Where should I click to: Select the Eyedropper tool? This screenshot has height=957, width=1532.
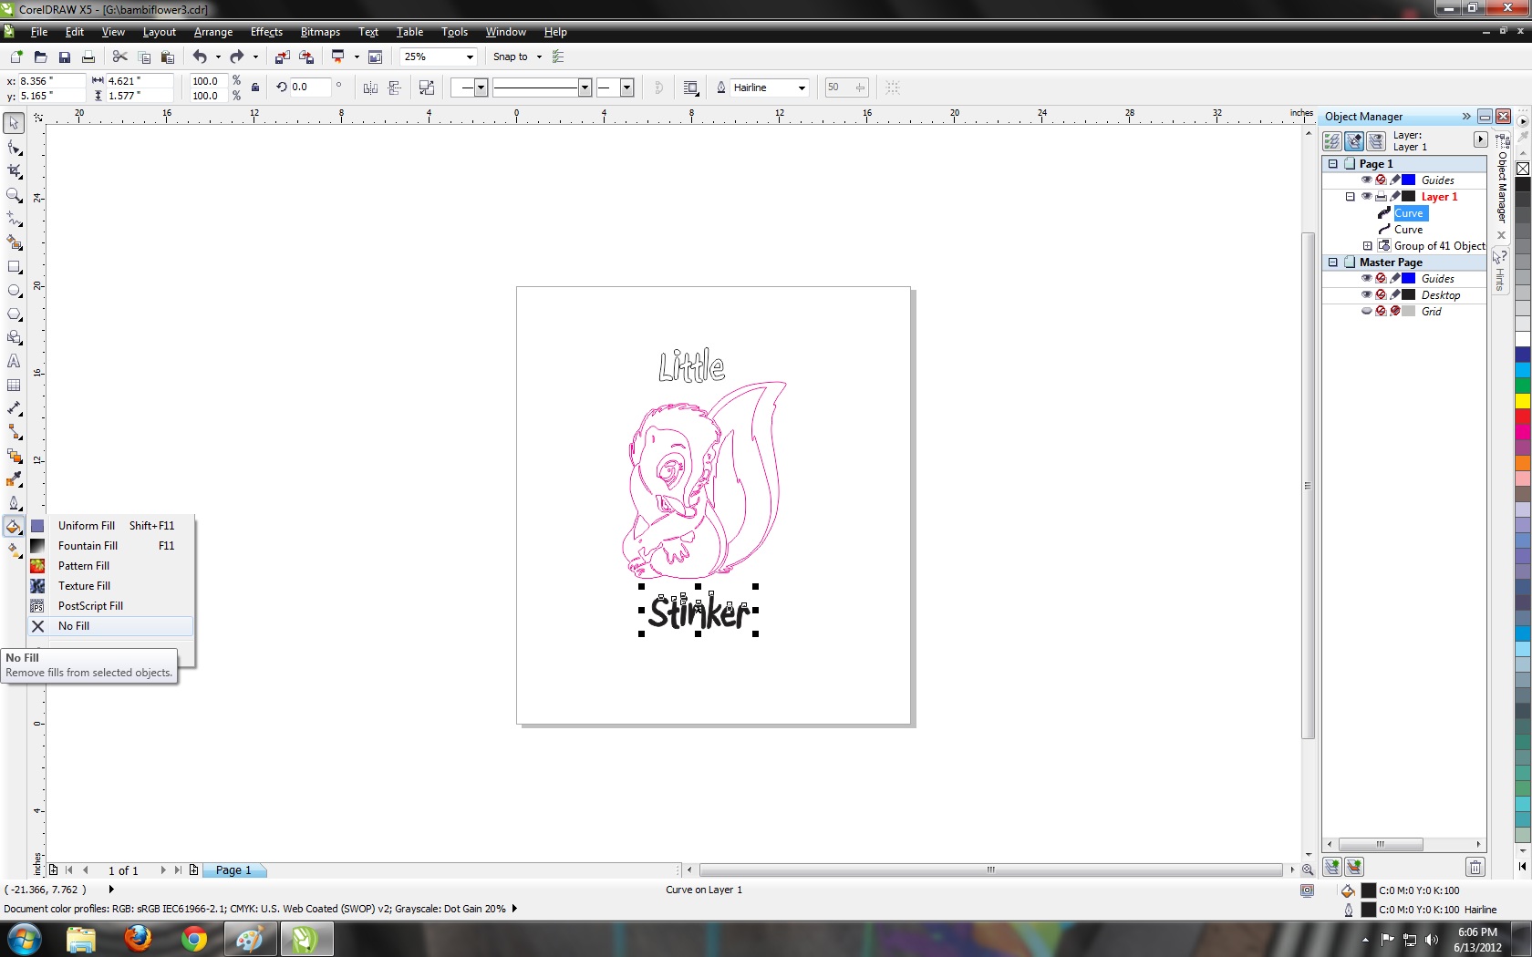point(14,479)
